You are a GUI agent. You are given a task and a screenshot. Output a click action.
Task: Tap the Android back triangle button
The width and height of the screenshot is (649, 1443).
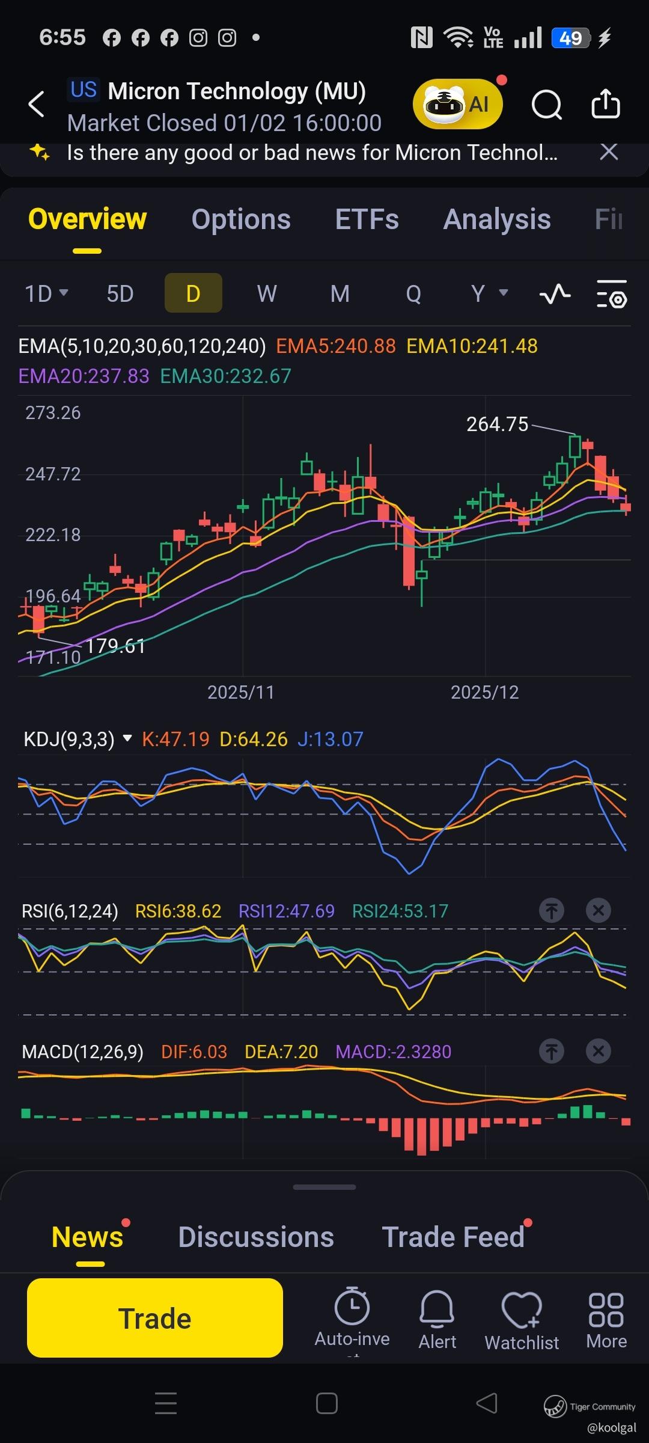(x=487, y=1403)
